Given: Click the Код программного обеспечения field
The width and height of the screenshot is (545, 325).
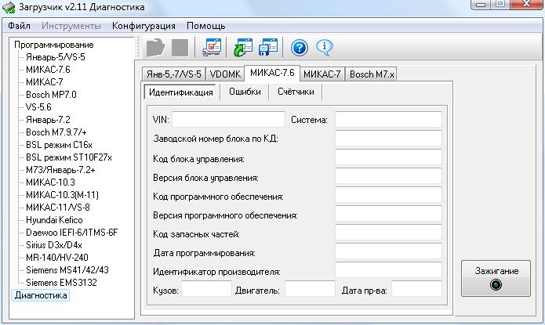Looking at the screenshot, I should point(389,194).
